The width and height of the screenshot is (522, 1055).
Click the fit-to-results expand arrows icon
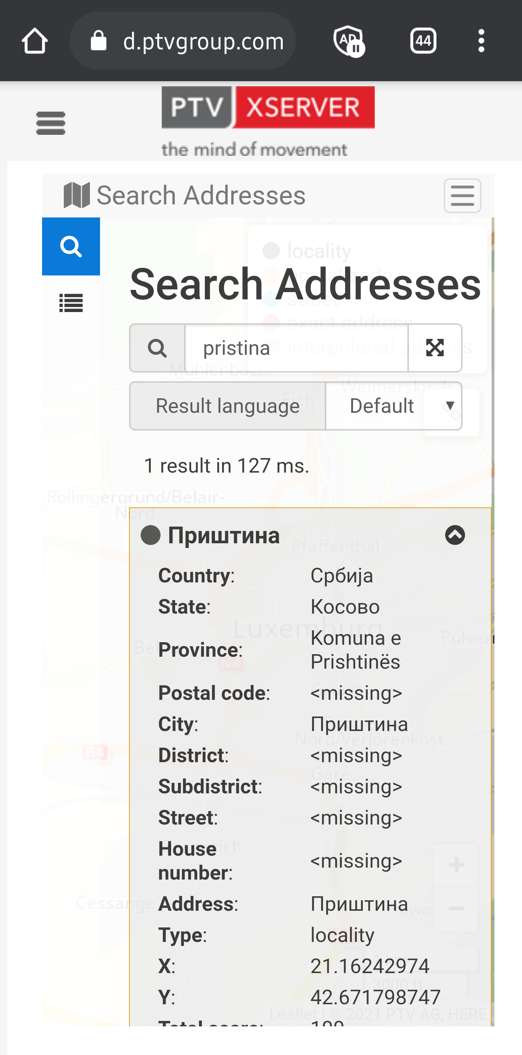pyautogui.click(x=435, y=348)
